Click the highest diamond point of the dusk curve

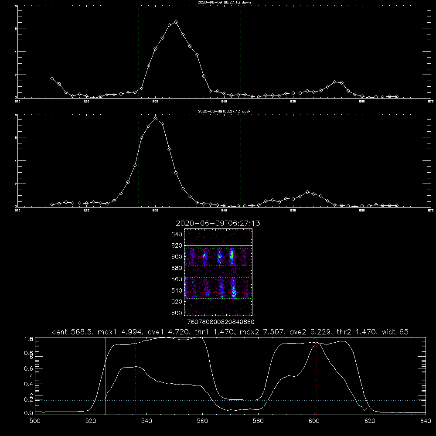tap(156, 119)
